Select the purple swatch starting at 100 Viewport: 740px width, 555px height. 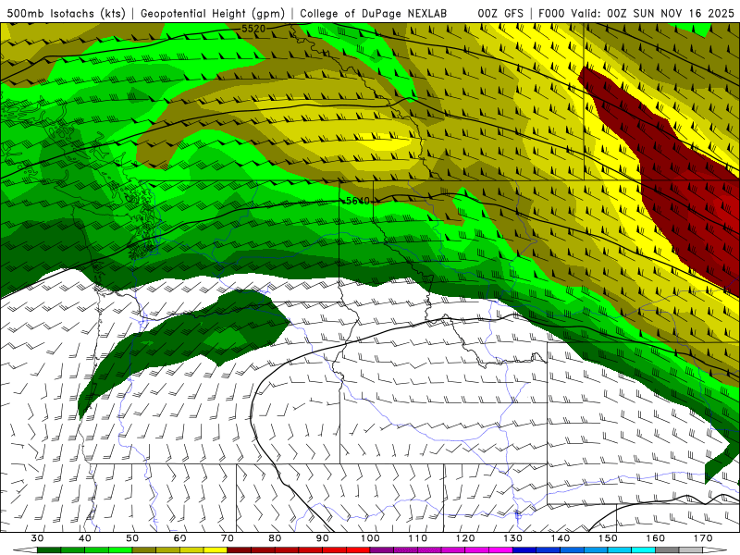(x=382, y=549)
